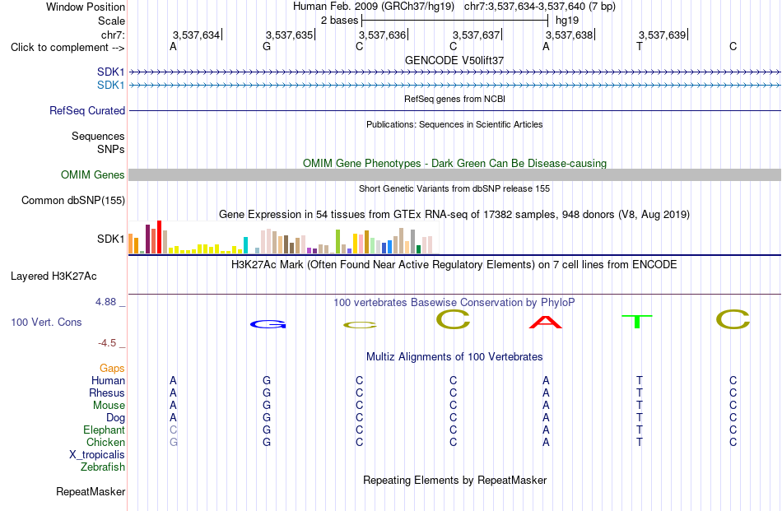Click the gray OMIM Genes item bar
The width and height of the screenshot is (782, 511).
click(455, 174)
